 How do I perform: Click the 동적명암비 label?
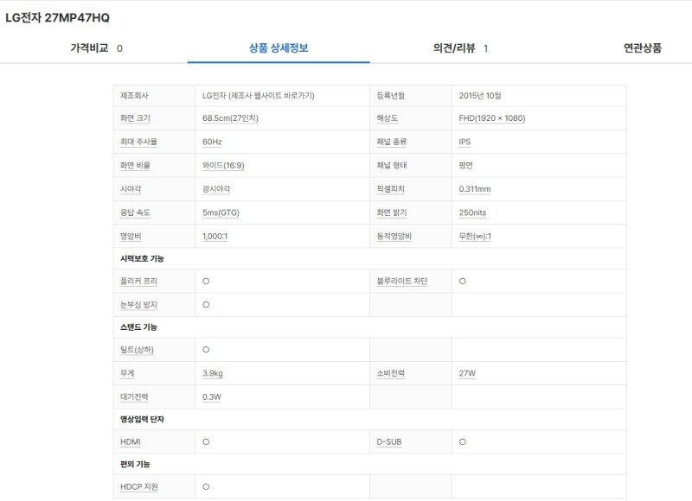[394, 236]
